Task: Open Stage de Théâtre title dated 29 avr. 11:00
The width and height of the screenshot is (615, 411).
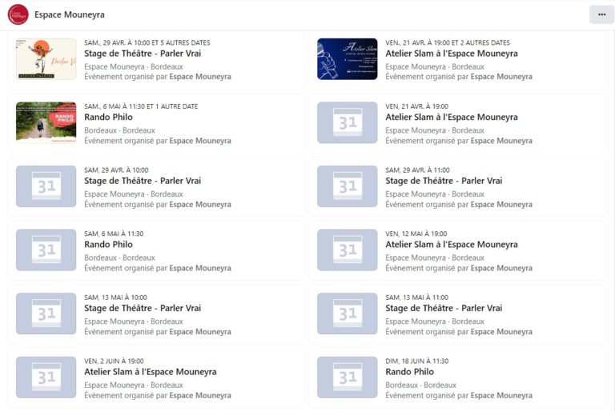Action: [x=444, y=181]
